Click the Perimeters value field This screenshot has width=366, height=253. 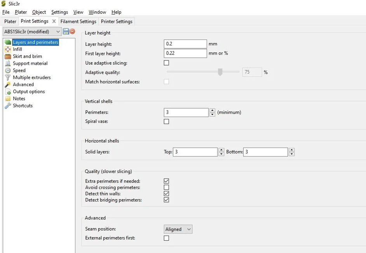click(x=186, y=112)
